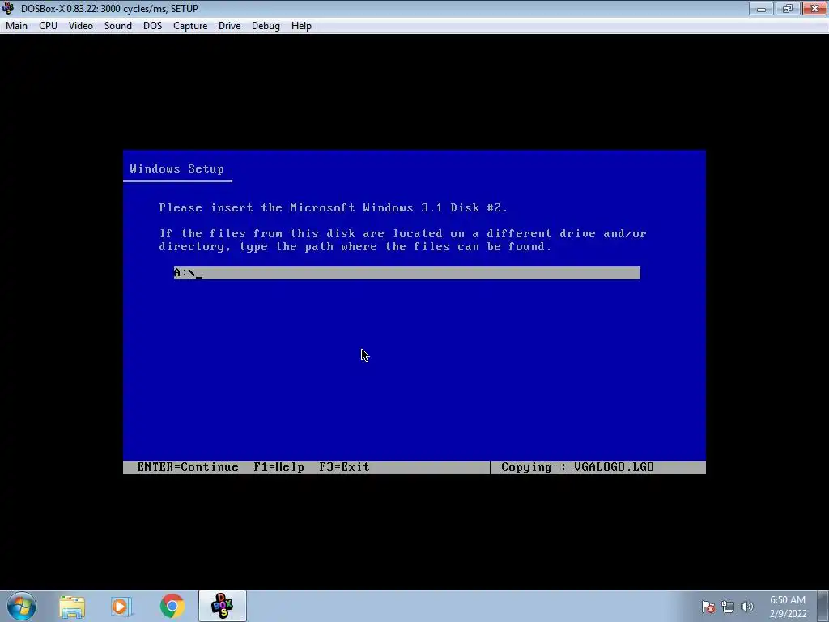
Task: Click the volume speaker tray icon
Action: (x=746, y=607)
